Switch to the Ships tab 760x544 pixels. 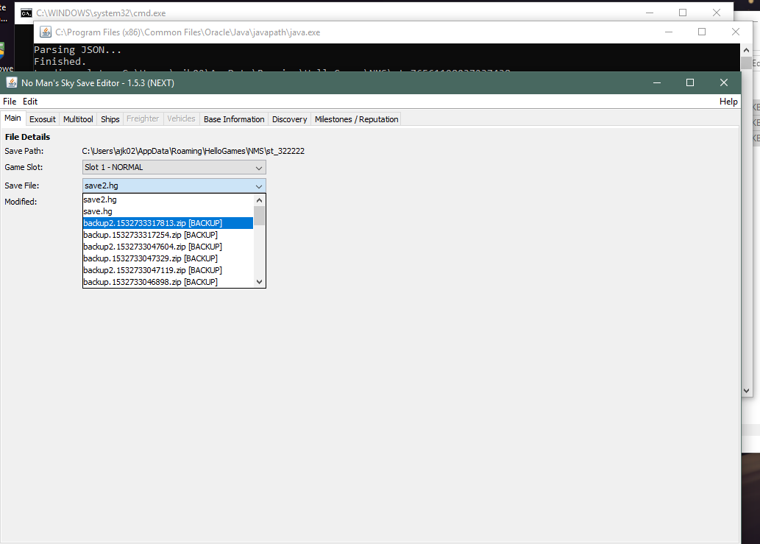click(x=110, y=119)
